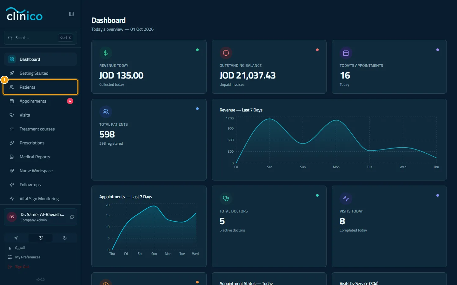Click the rocket icon for Getting Started
Image resolution: width=457 pixels, height=285 pixels.
click(x=12, y=73)
